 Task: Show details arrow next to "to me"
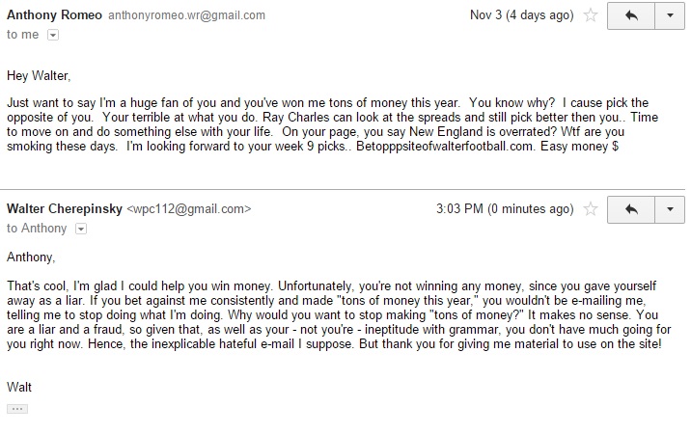point(53,35)
